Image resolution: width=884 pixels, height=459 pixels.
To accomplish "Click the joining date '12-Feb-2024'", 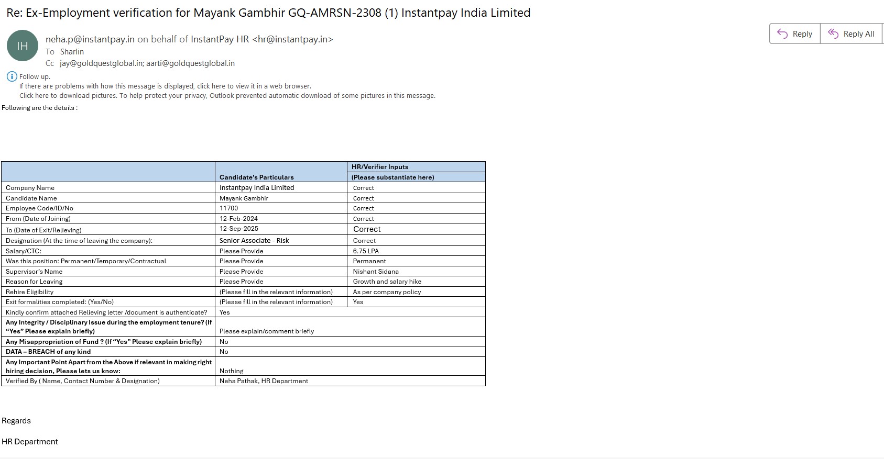I will 239,219.
